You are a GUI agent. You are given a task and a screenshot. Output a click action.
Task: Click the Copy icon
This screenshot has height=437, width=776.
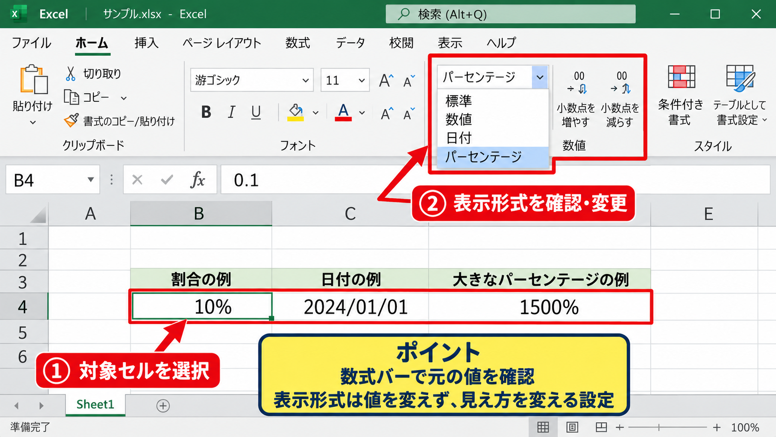(x=71, y=97)
